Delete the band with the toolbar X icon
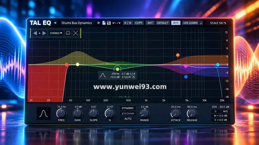Viewport: 259px width, 145px height. tap(76, 33)
